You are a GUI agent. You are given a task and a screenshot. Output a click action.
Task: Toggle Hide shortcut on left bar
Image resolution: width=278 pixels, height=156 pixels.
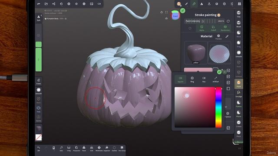click(x=39, y=109)
